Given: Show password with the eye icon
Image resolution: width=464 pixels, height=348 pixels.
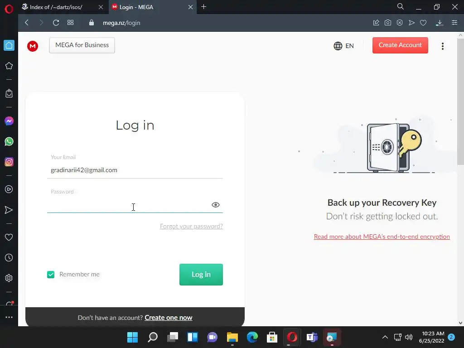Looking at the screenshot, I should (x=215, y=205).
